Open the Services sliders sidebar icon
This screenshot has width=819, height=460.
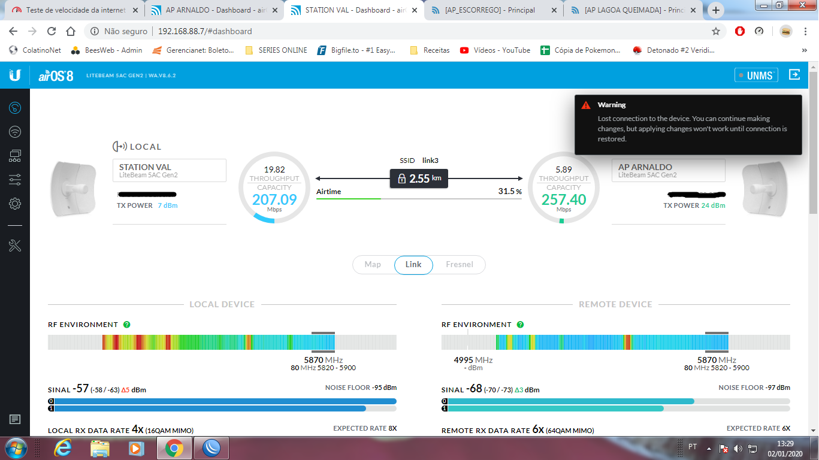15,180
